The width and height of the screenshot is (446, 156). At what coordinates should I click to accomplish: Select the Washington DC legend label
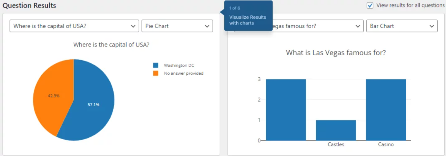(179, 65)
